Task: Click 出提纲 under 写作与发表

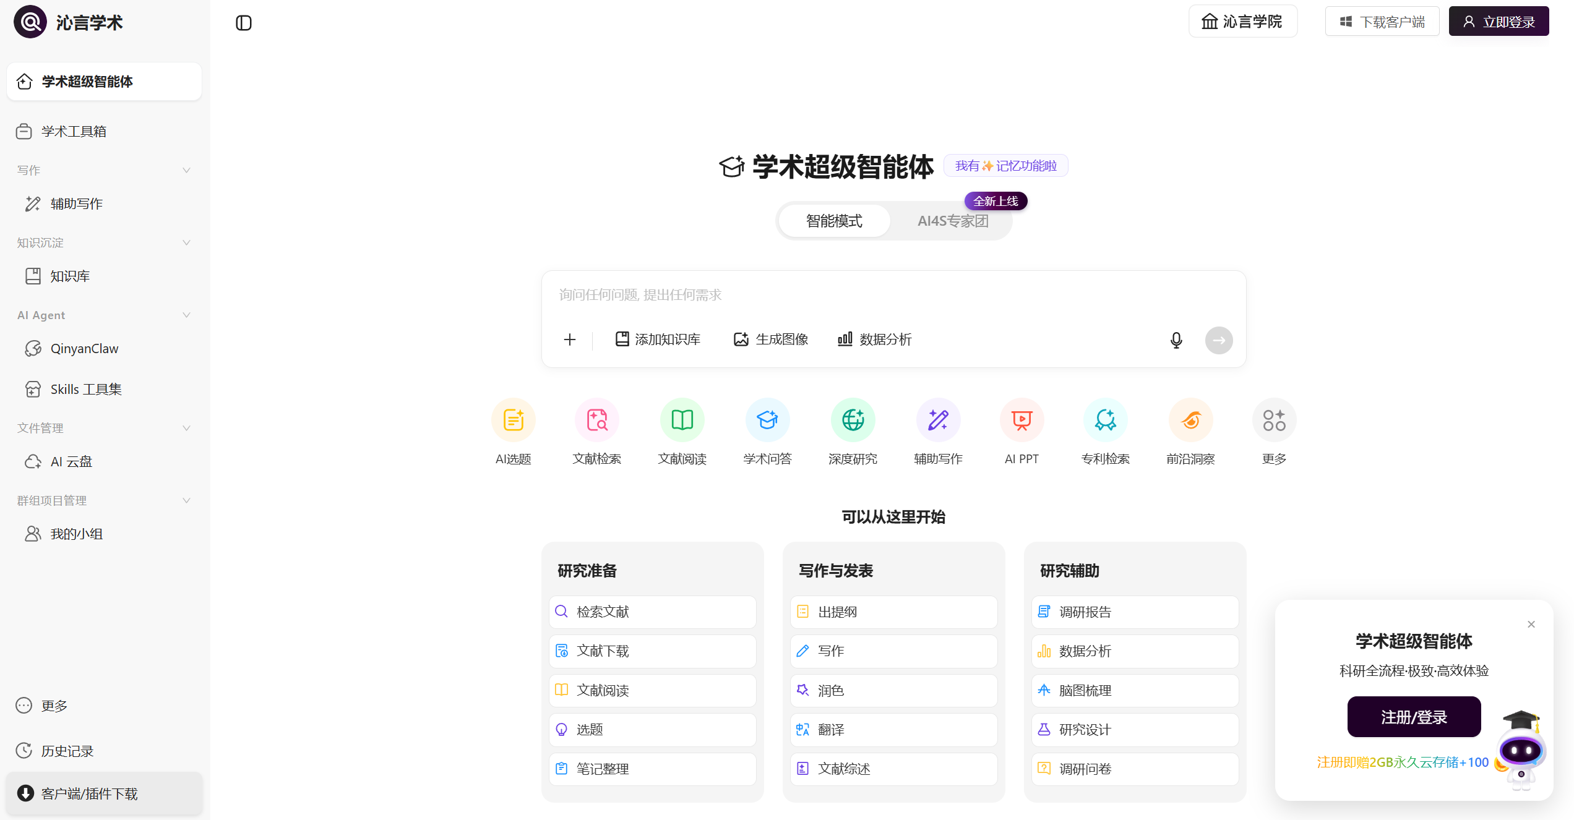Action: pyautogui.click(x=893, y=612)
